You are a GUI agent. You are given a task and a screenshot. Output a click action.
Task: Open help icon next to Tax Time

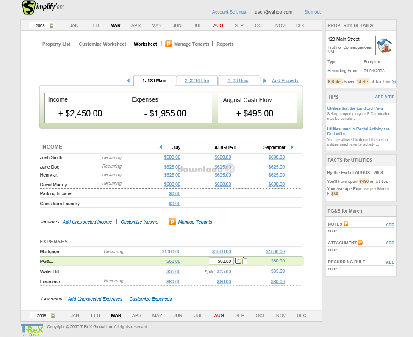394,82
